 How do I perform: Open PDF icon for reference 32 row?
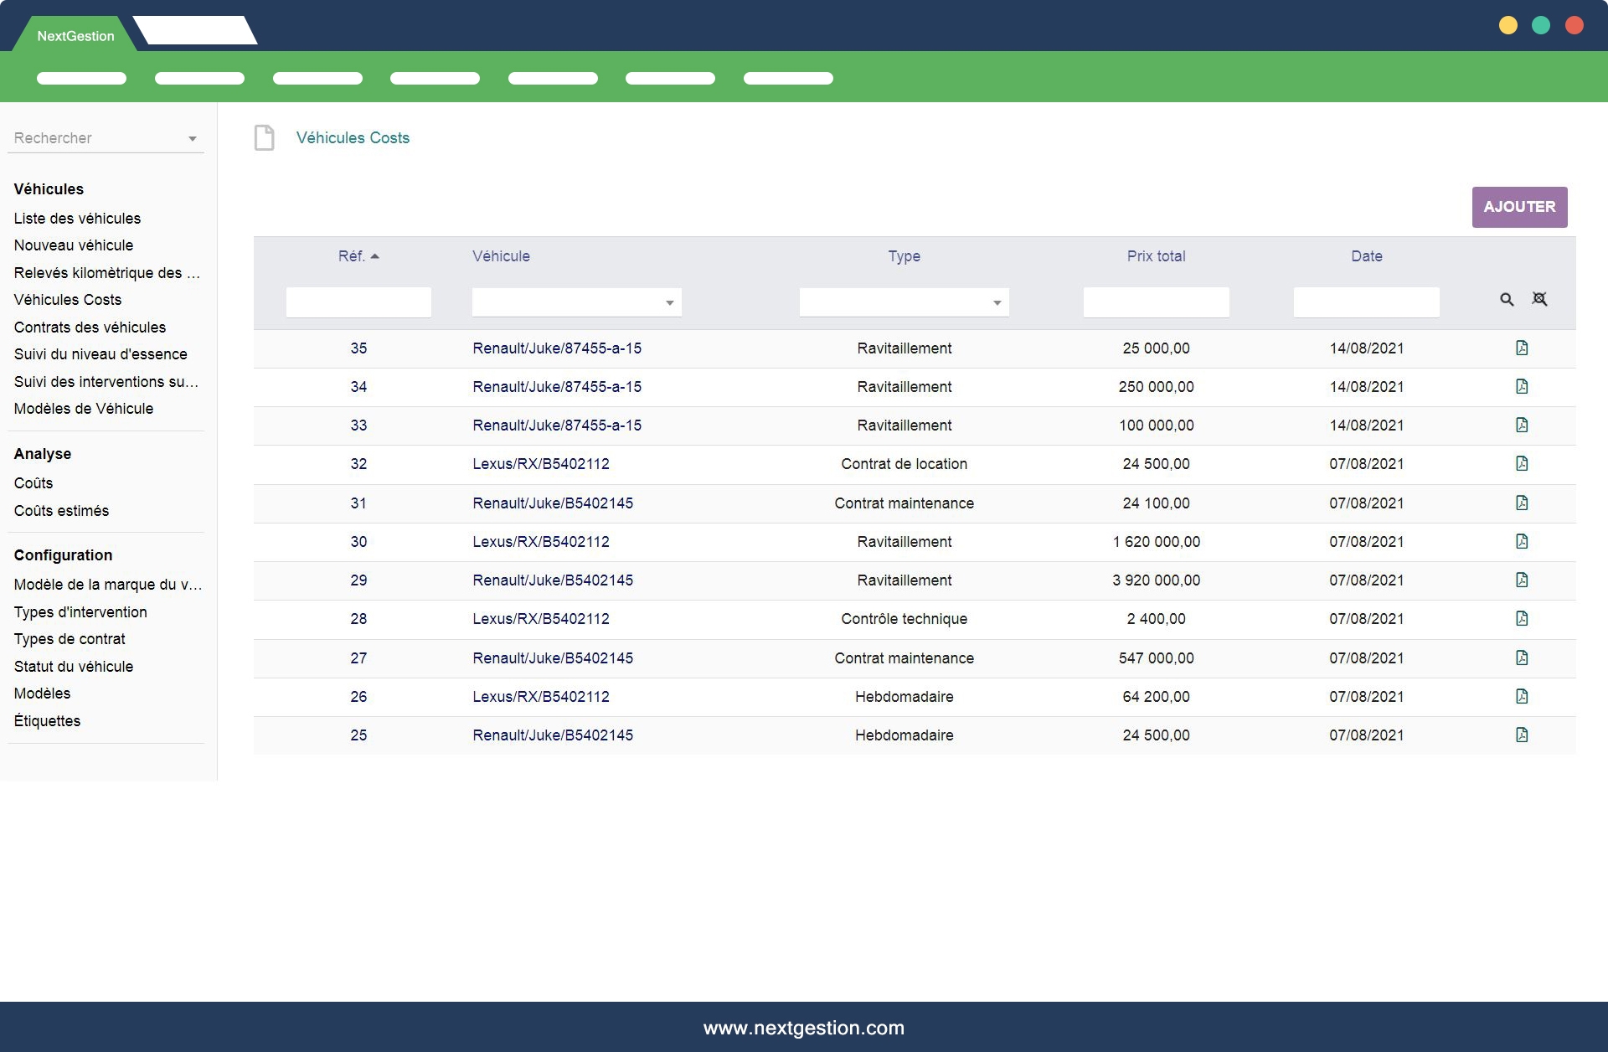pyautogui.click(x=1522, y=464)
